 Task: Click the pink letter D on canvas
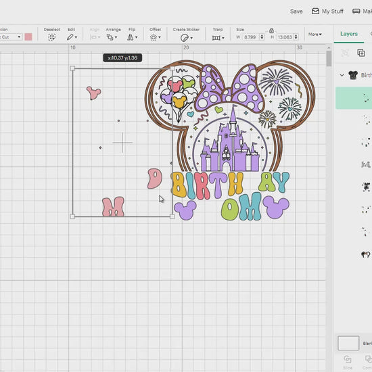click(x=155, y=179)
